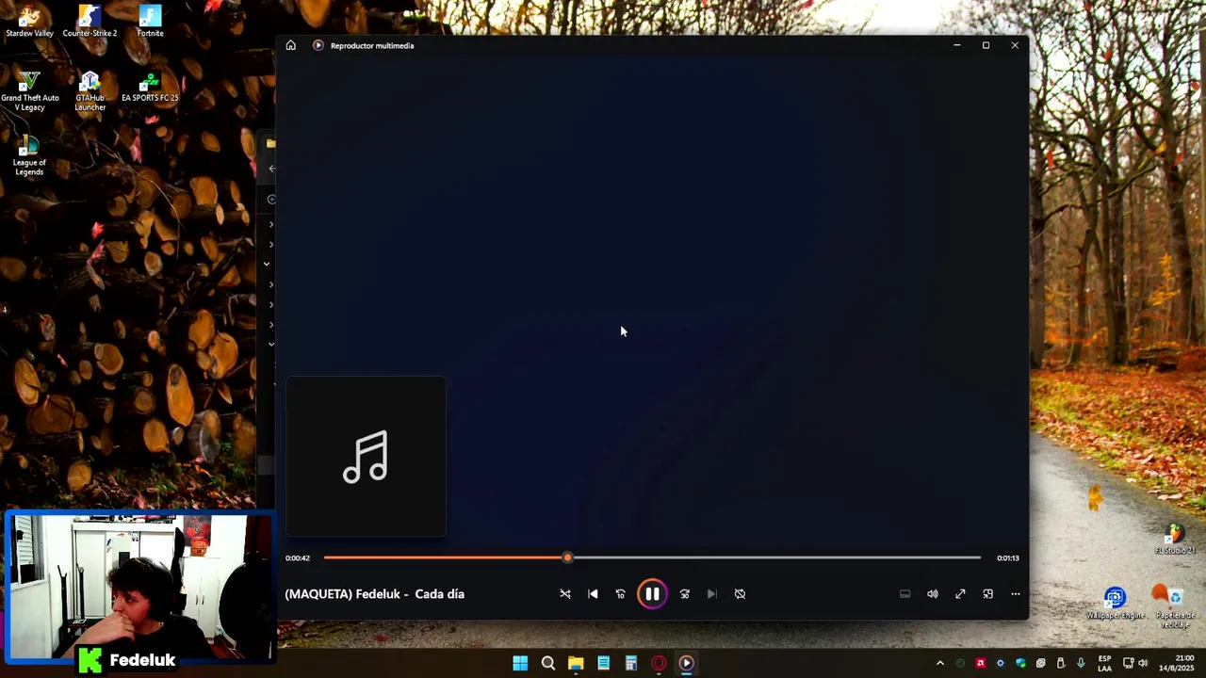Close the media player window

tap(1015, 45)
